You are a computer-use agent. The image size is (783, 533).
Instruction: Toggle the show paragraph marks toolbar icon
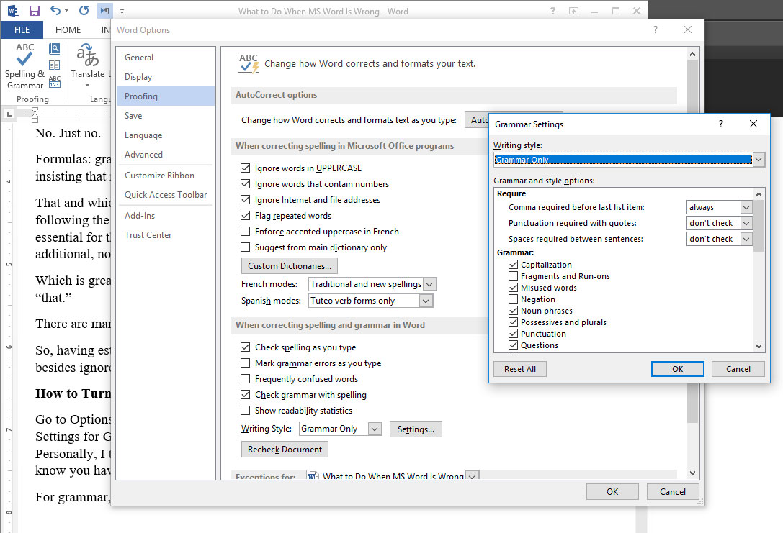point(105,11)
